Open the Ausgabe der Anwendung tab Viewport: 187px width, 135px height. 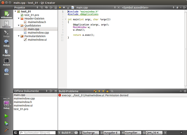click(110, 133)
